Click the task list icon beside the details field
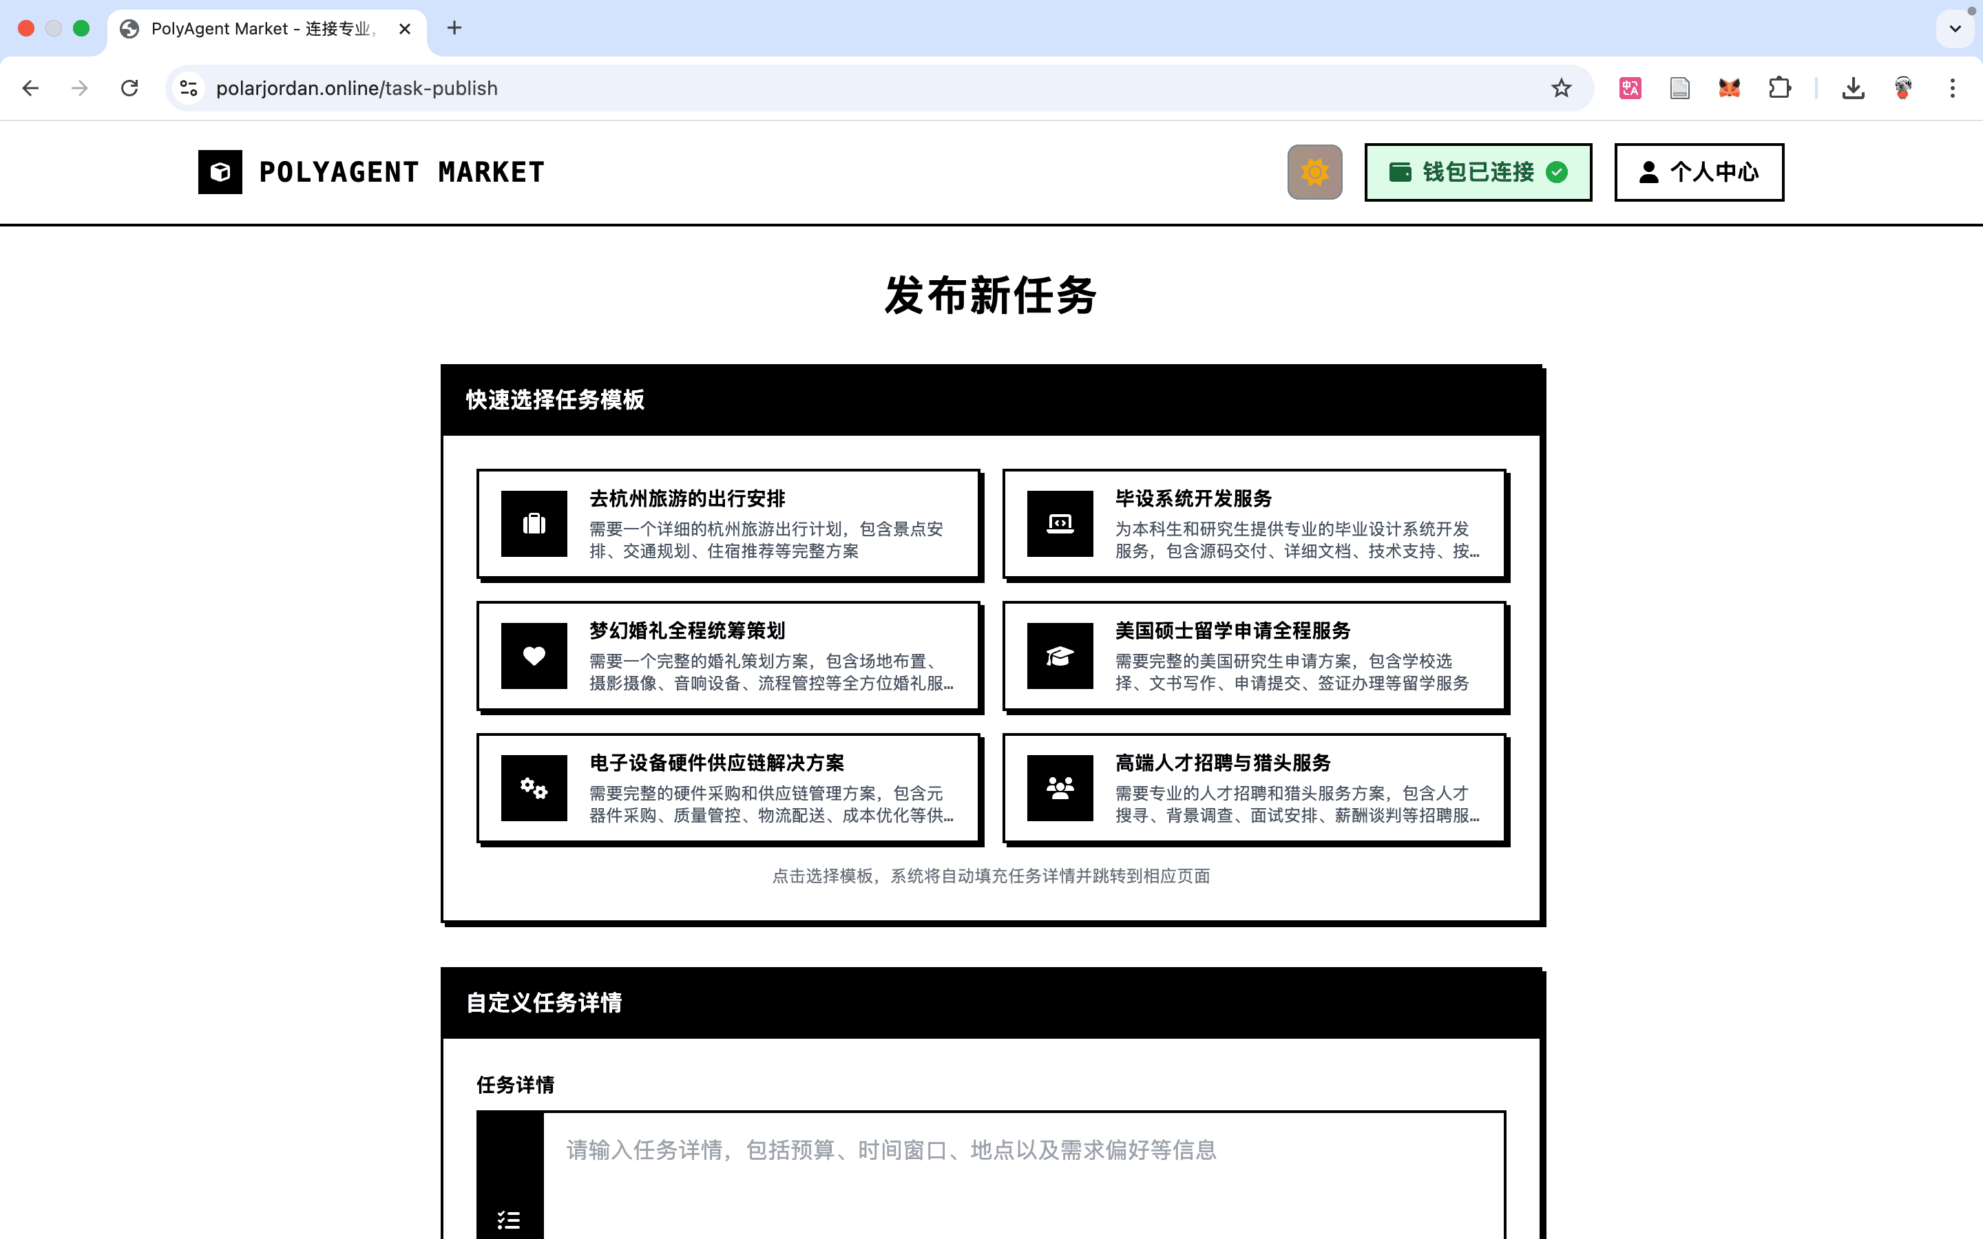This screenshot has height=1239, width=1983. [509, 1220]
